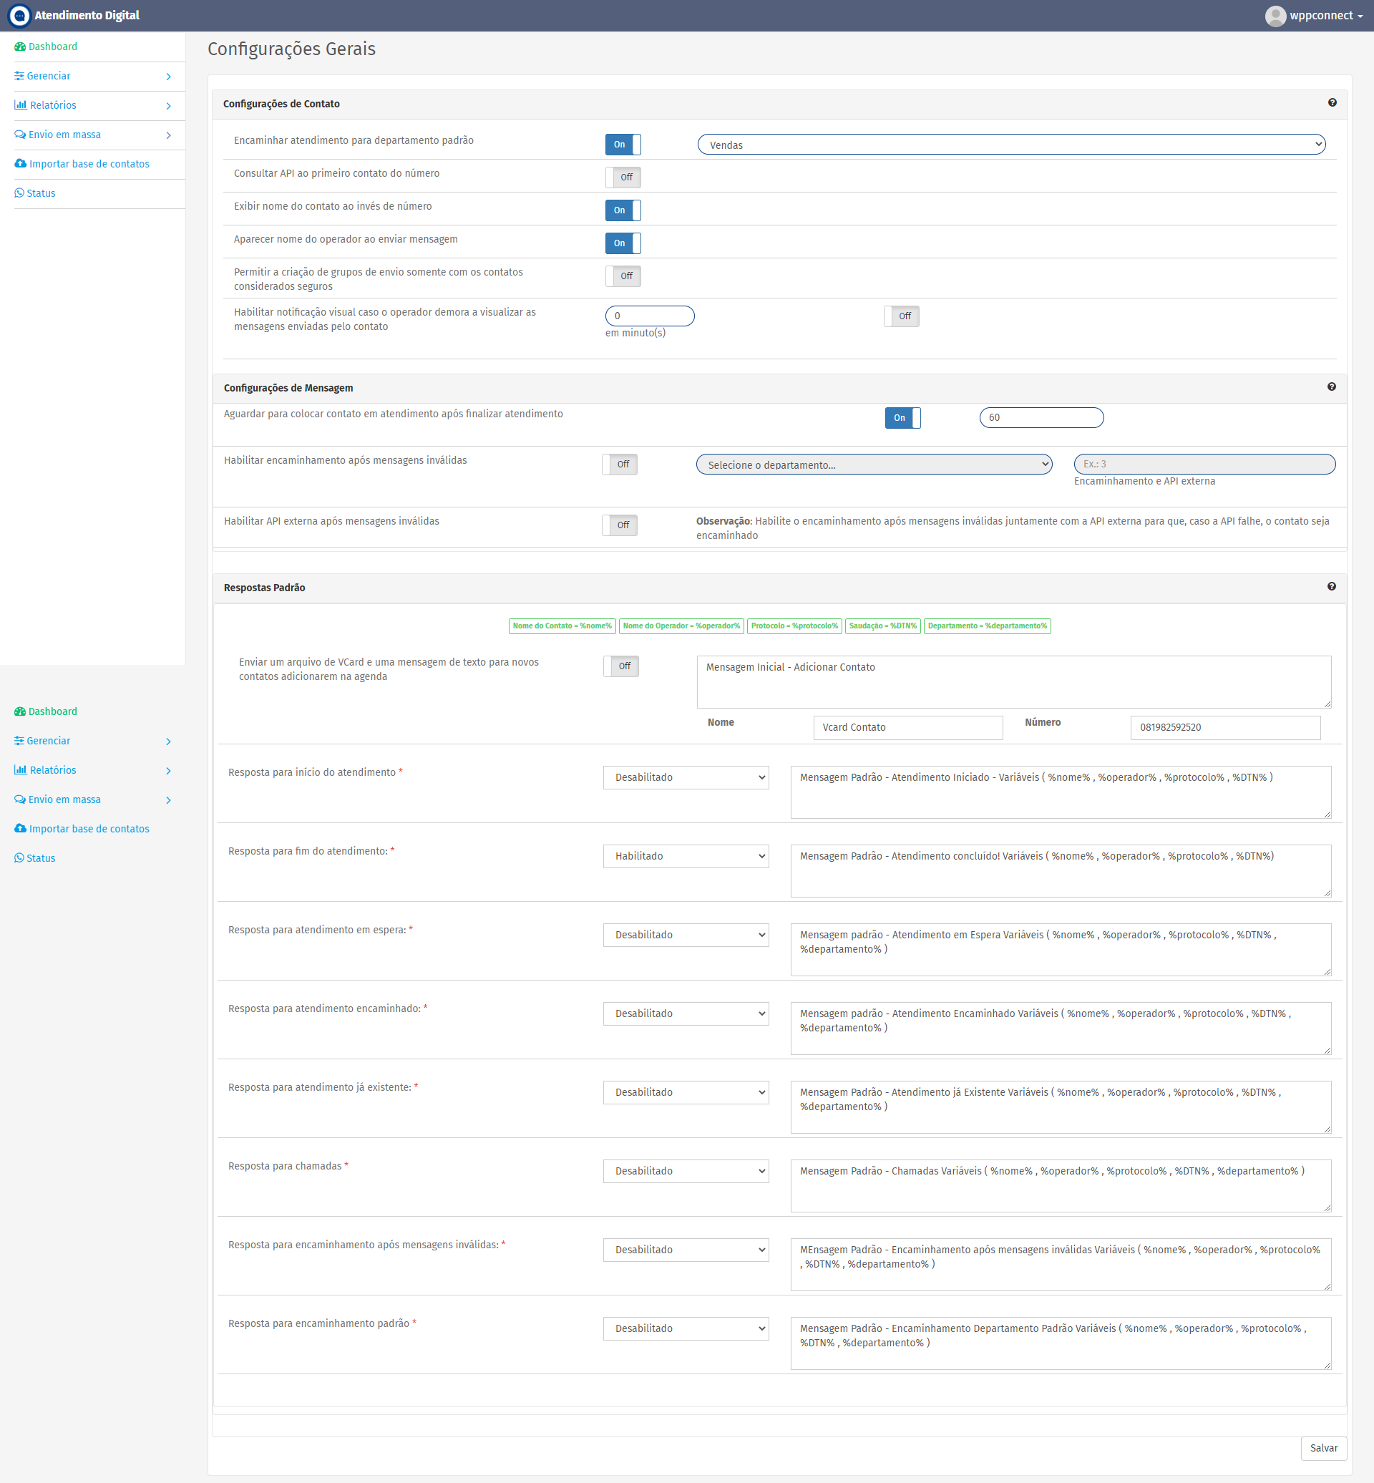Open the wppconnect user menu

1315,16
